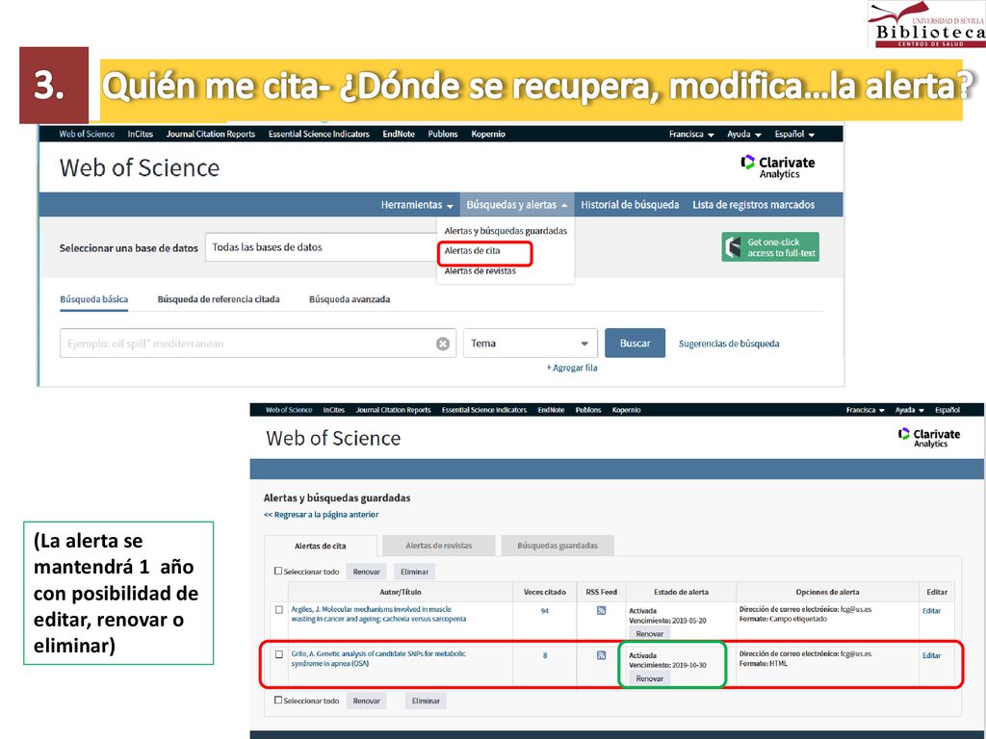Renew the Argiles alert with Renovar
This screenshot has width=986, height=739.
click(x=650, y=633)
